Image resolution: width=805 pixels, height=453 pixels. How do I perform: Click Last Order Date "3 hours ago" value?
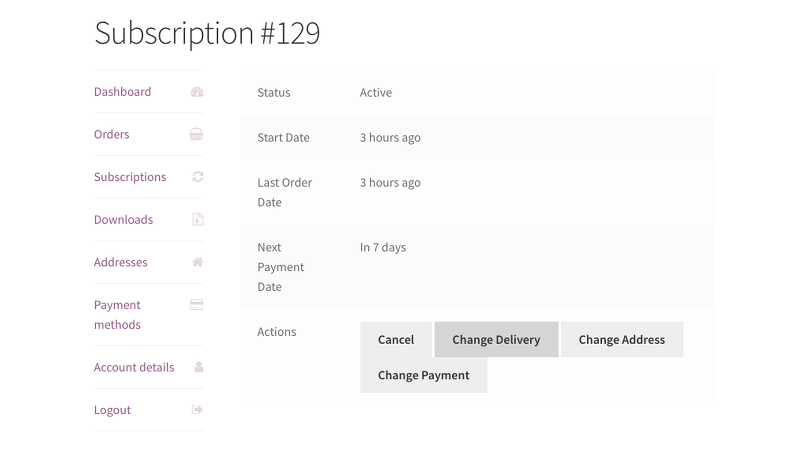(390, 183)
